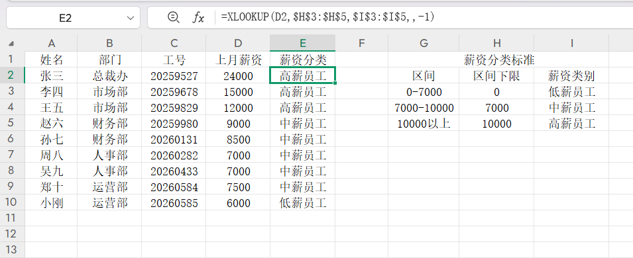Select the lower limit cell 10000
The width and height of the screenshot is (633, 258).
click(496, 123)
